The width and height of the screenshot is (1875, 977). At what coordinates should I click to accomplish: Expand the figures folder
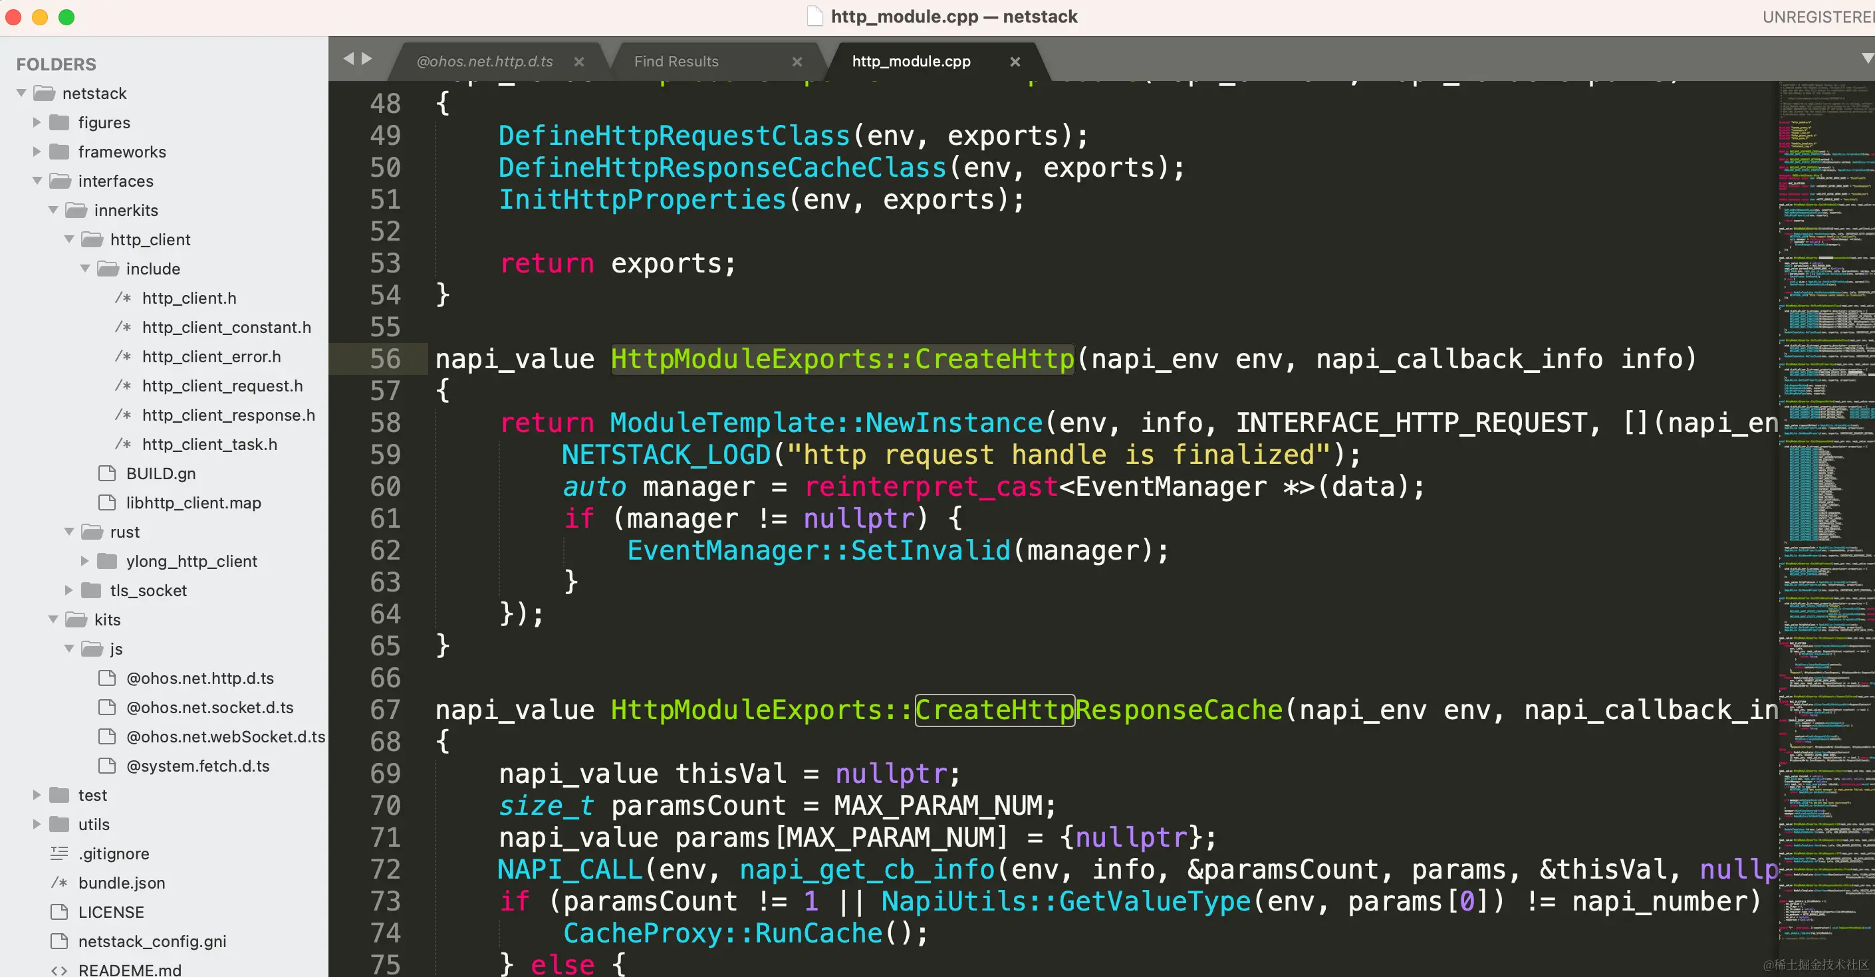(37, 122)
